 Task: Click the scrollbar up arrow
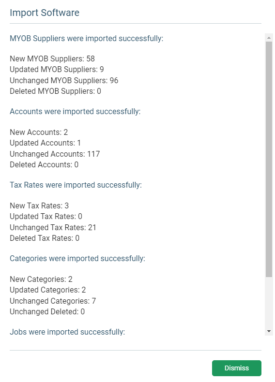click(x=269, y=38)
